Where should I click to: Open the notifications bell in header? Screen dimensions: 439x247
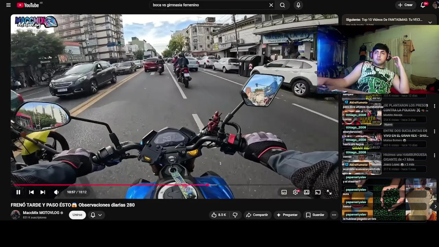(423, 5)
